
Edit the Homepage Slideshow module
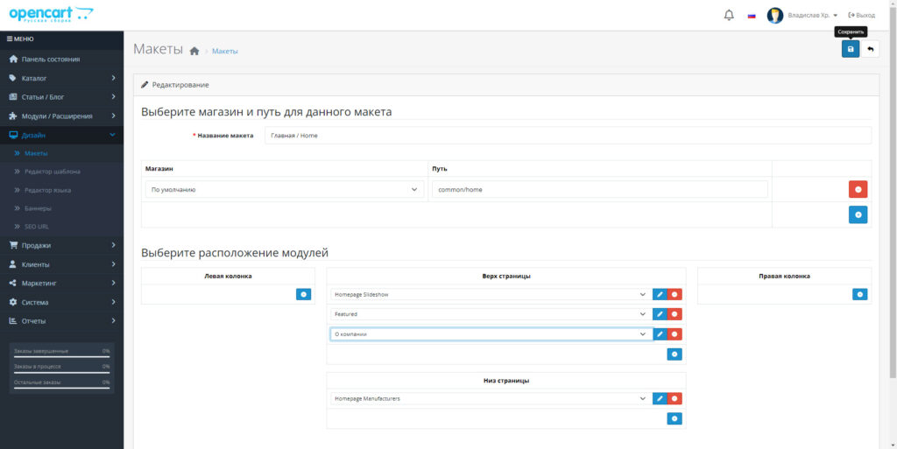(x=660, y=294)
